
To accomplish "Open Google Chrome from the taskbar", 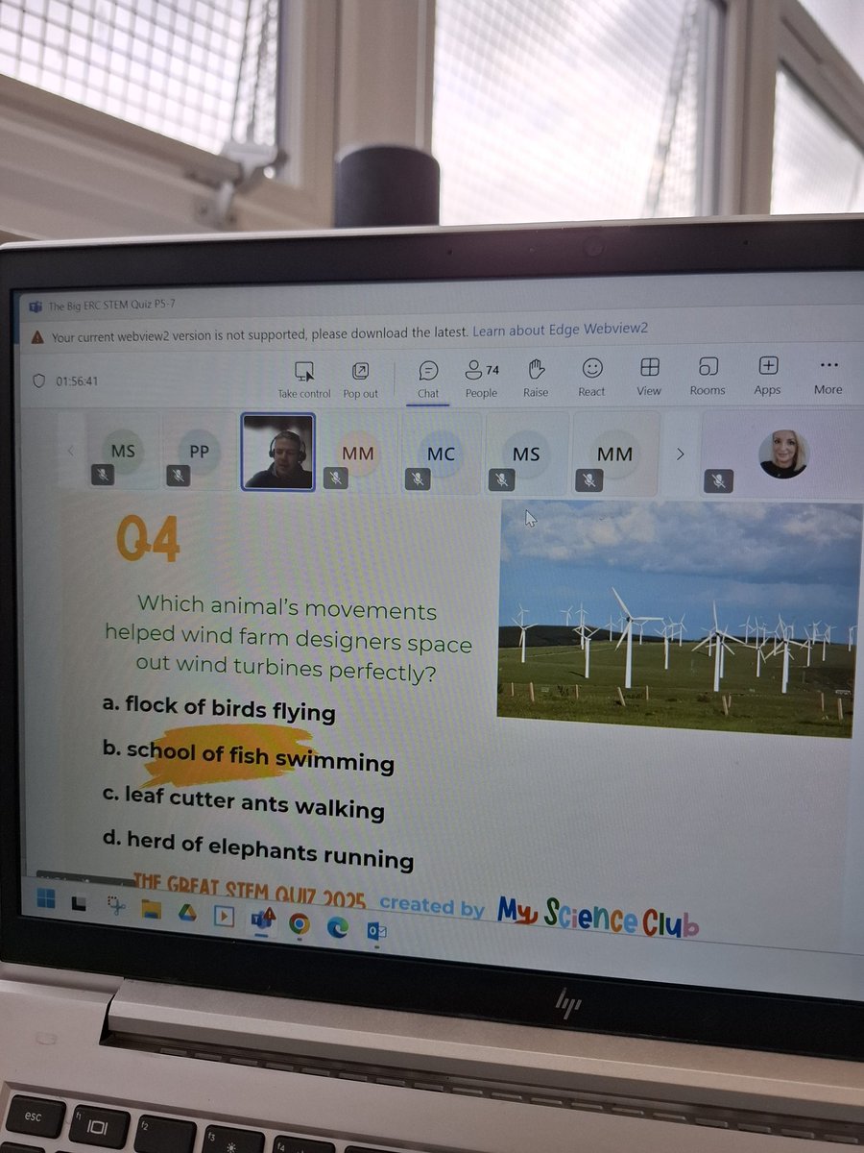I will [x=300, y=923].
